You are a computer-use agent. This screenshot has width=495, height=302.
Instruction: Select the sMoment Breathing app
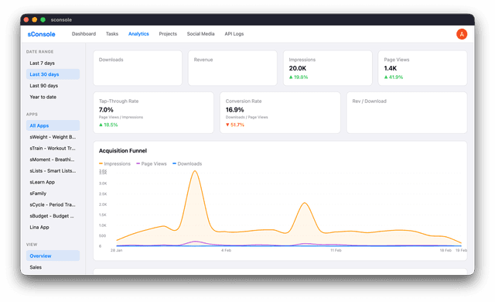53,160
